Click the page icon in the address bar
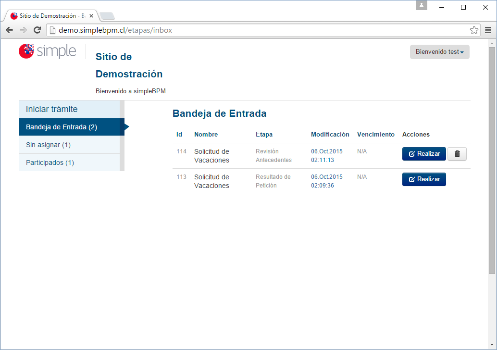The height and width of the screenshot is (350, 497). tap(52, 30)
